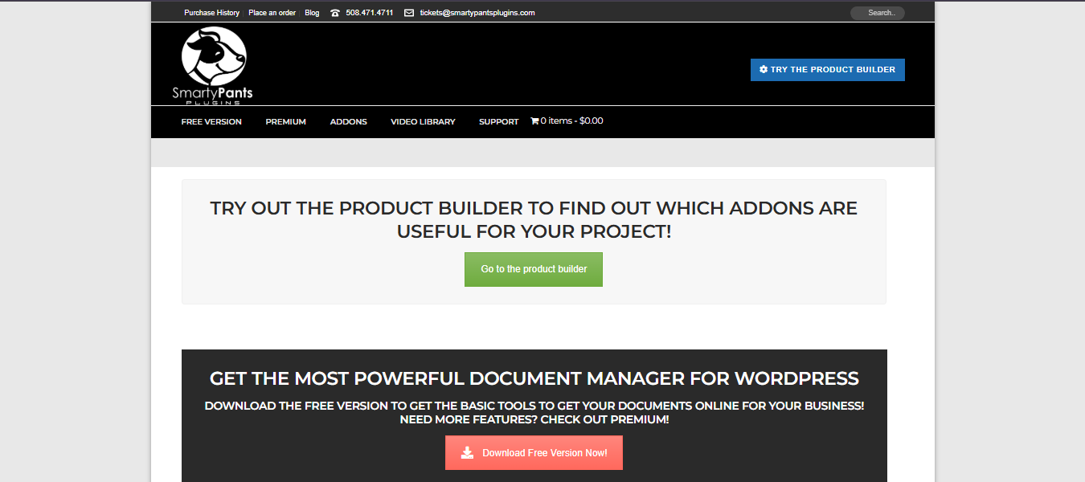Viewport: 1085px width, 482px height.
Task: Click Download Free Version Now button
Action: (534, 453)
